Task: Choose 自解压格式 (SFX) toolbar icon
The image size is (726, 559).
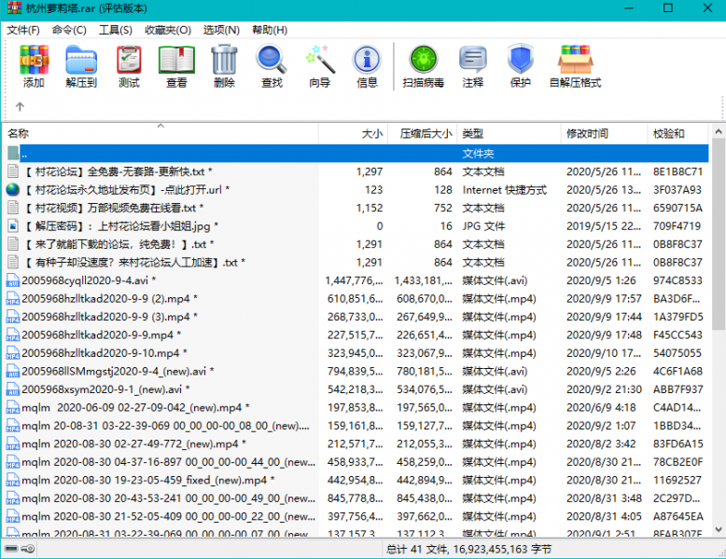Action: click(575, 65)
